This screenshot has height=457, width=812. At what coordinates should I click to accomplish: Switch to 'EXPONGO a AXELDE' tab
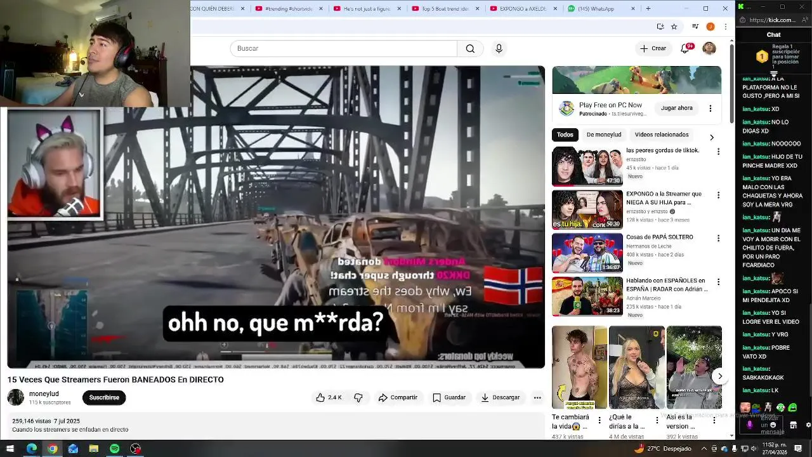pos(524,8)
